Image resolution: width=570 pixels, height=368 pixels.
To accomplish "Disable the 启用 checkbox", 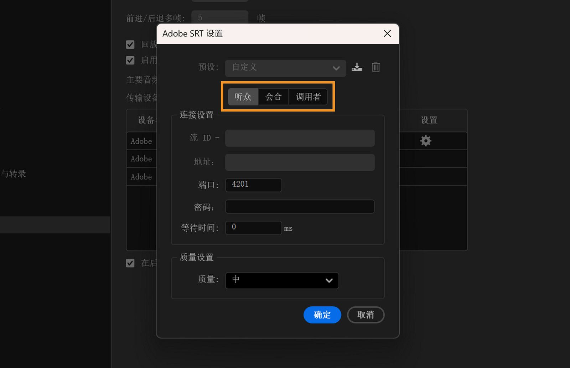I will pyautogui.click(x=130, y=60).
